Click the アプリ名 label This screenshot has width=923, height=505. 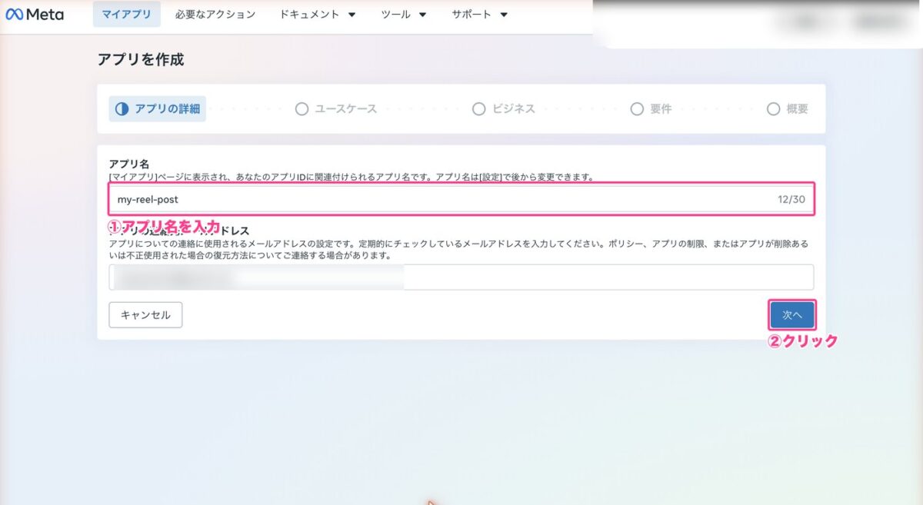[x=128, y=164]
